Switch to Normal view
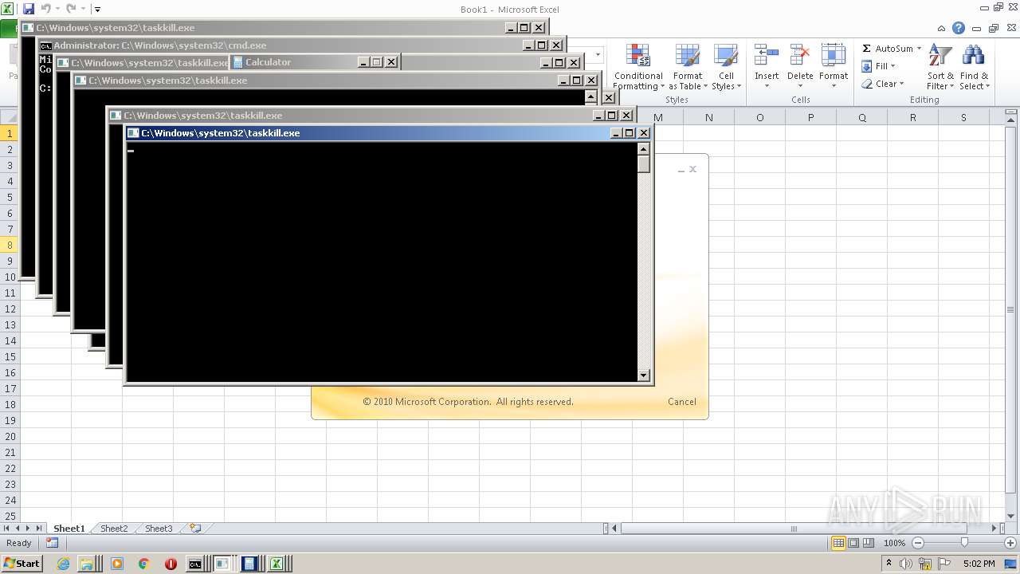Viewport: 1020px width, 574px height. (x=838, y=543)
